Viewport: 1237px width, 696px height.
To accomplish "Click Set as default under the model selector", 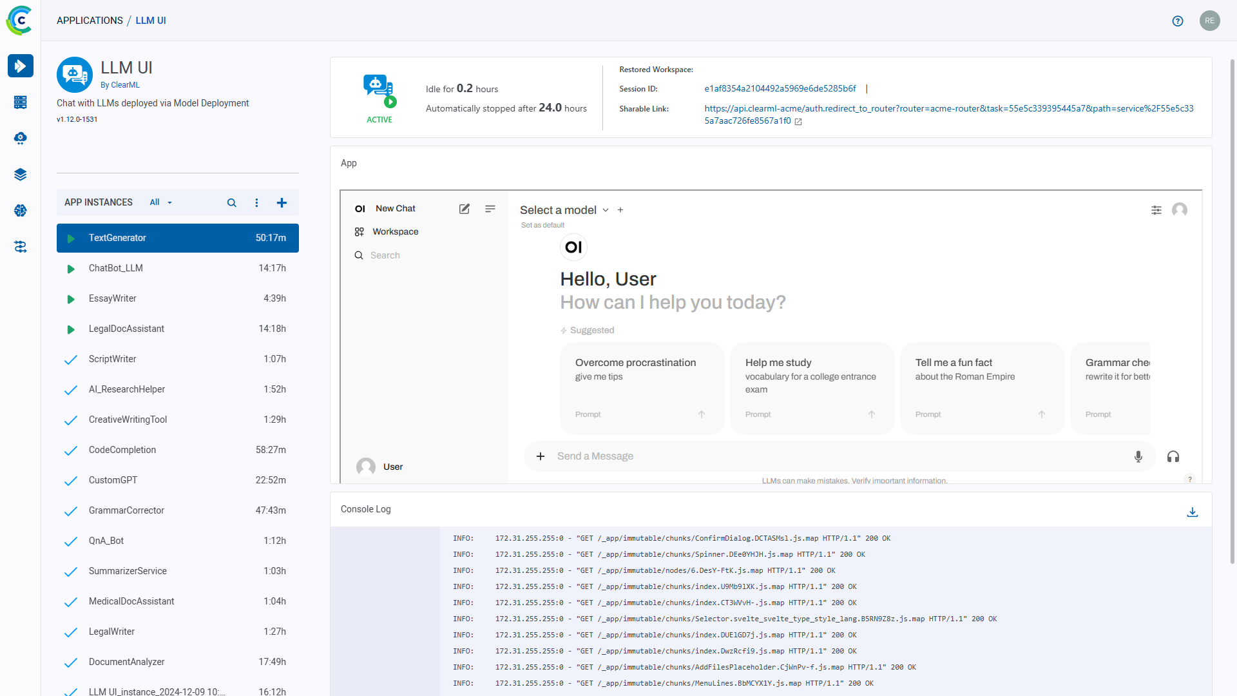I will point(542,225).
